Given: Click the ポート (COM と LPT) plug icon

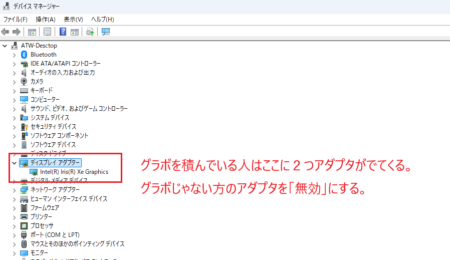Looking at the screenshot, I should (x=24, y=235).
